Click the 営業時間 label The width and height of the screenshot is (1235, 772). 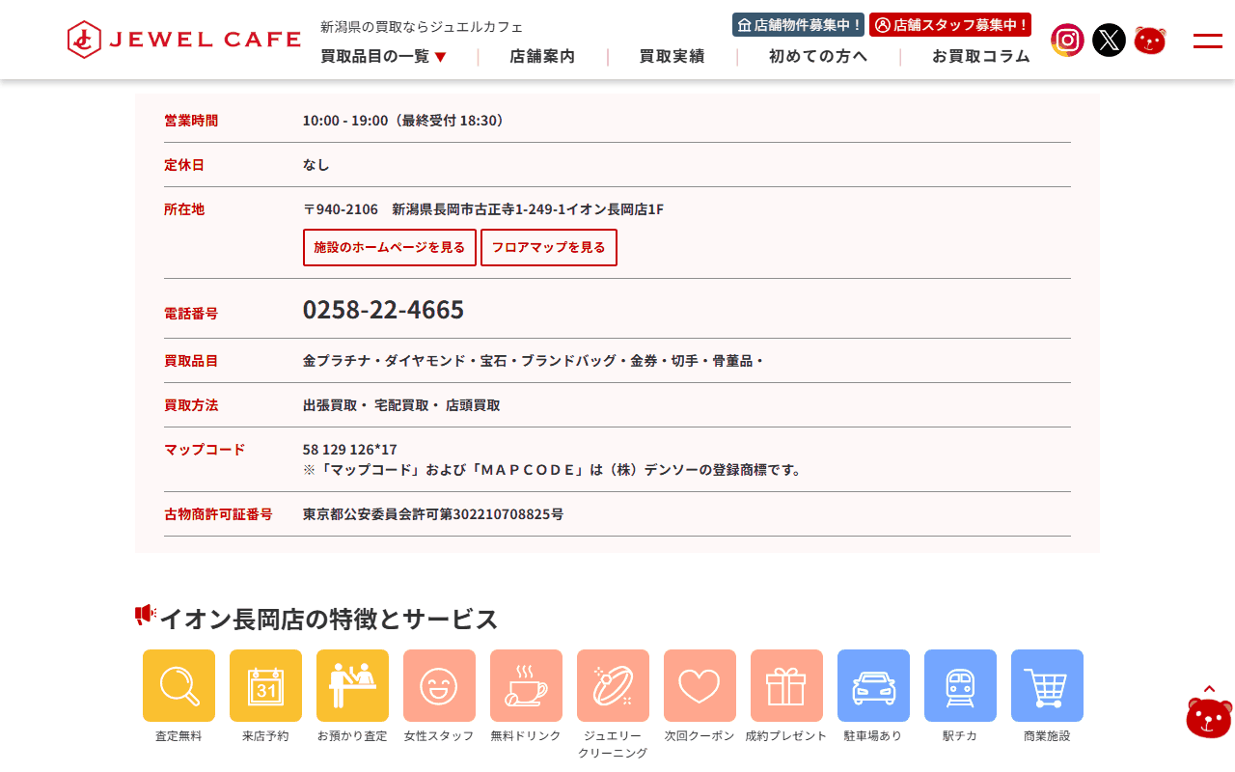(x=191, y=121)
